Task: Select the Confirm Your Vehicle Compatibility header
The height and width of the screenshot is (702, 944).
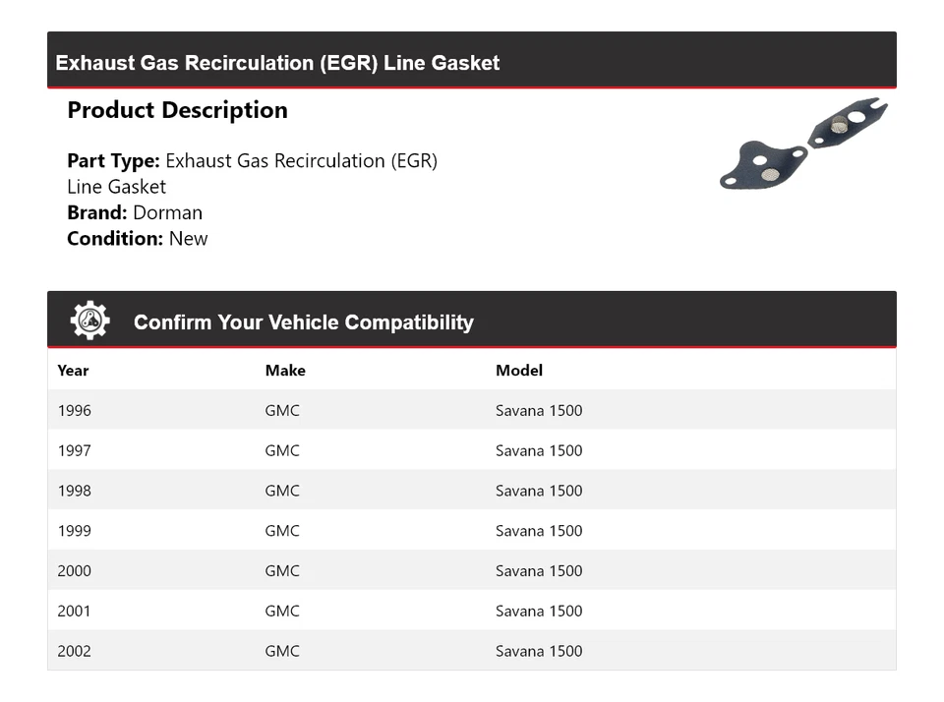Action: click(303, 322)
